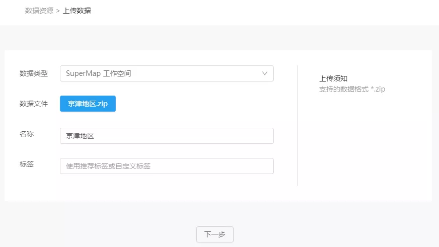The width and height of the screenshot is (439, 247).
Task: Click the 标签 tag input field
Action: (x=167, y=166)
